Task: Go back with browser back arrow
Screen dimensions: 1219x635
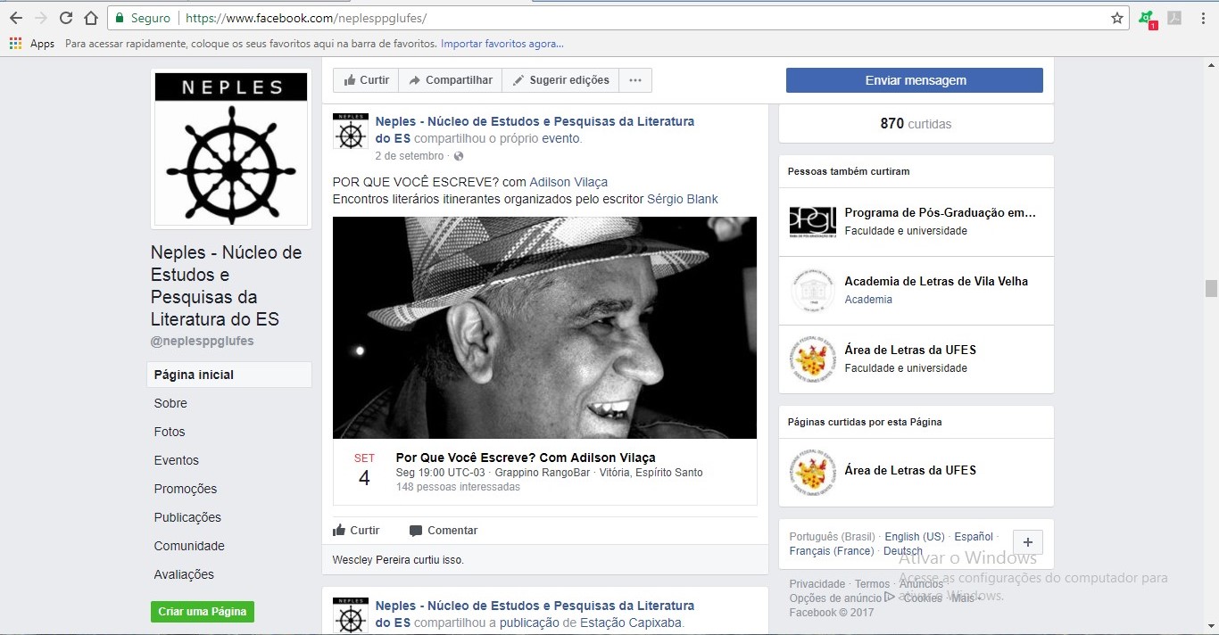Action: click(x=15, y=18)
